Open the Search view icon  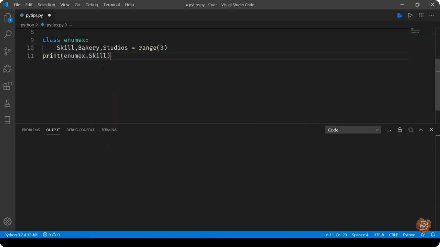(x=8, y=34)
